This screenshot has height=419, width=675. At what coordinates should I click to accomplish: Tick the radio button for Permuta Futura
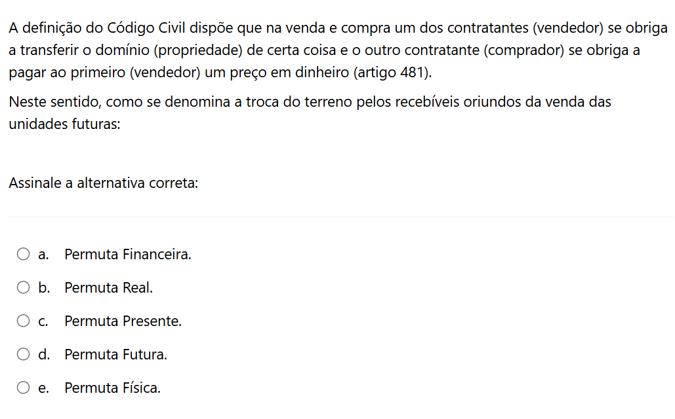coord(23,354)
